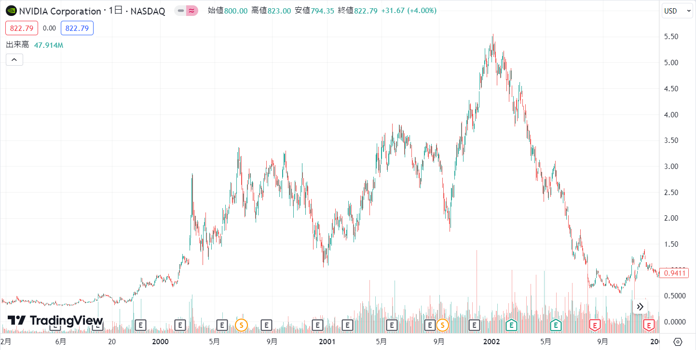Screen dimensions: 696x350
Task: Click the E earnings marker beside first orange S
Action: 222,325
